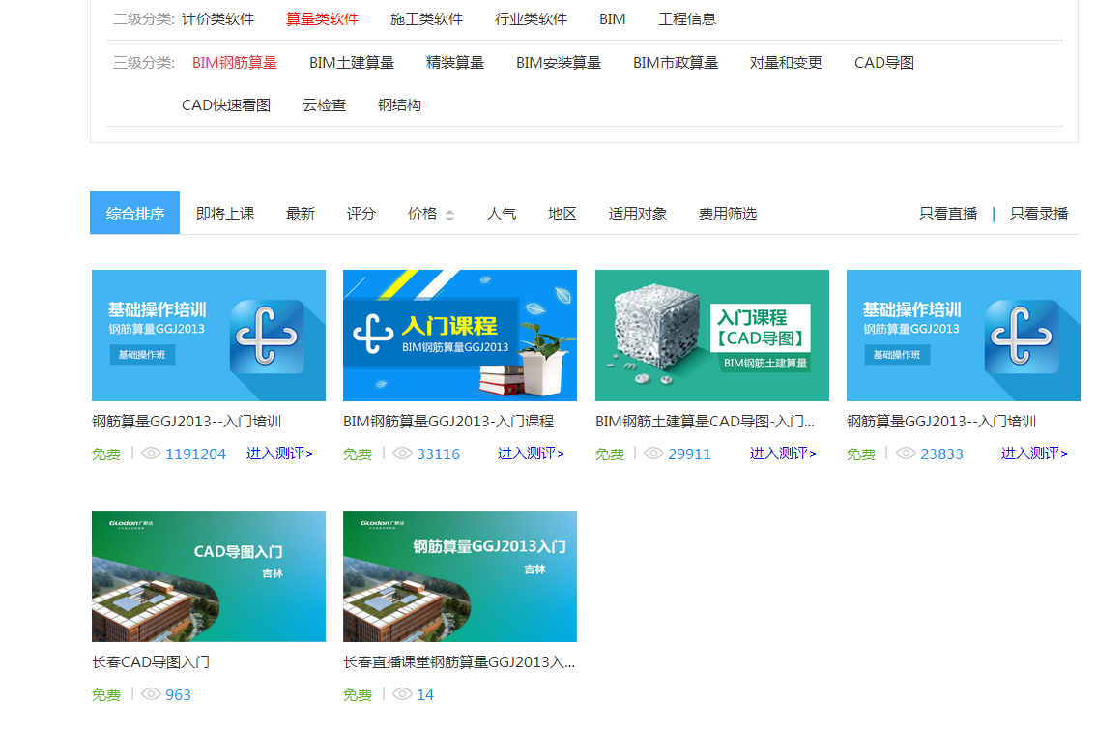Click the view count 33116
Image resolution: width=1096 pixels, height=732 pixels.
(438, 454)
